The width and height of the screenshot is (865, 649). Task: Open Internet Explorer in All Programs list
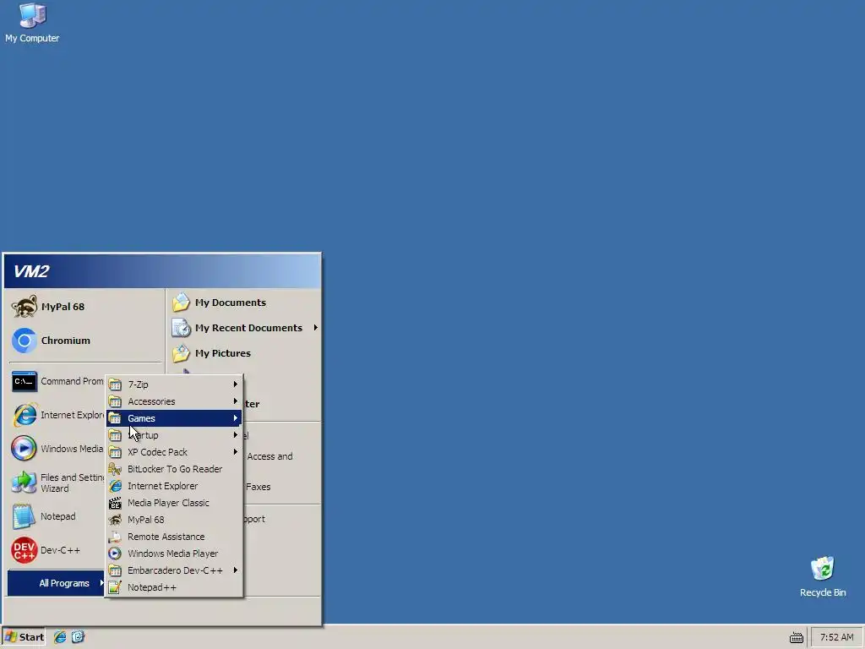tap(174, 486)
